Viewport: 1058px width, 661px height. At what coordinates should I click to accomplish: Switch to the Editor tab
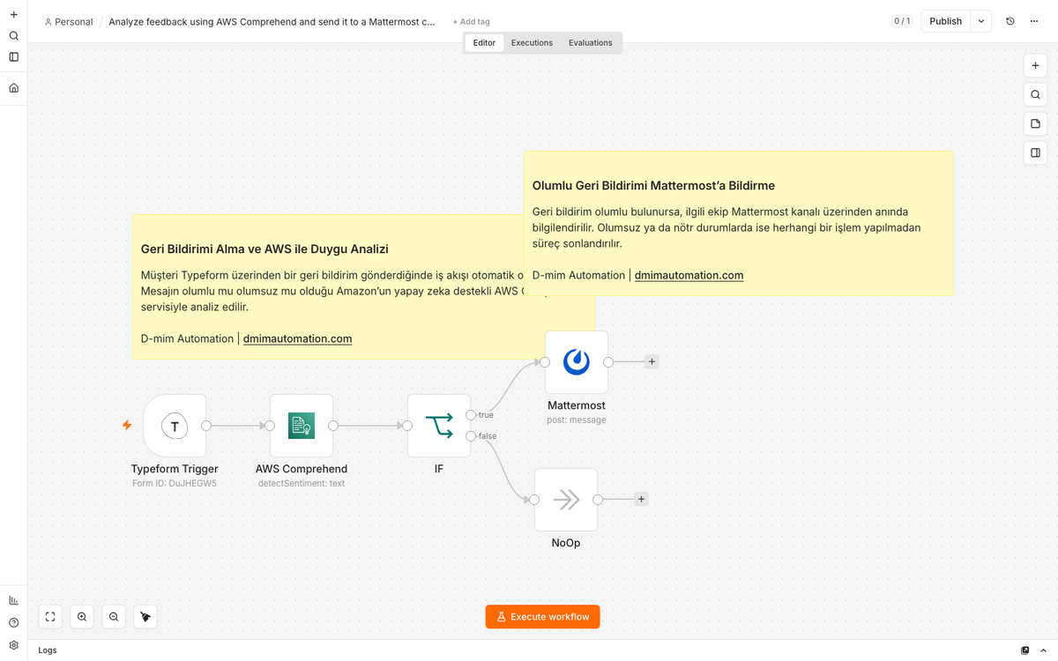point(484,42)
